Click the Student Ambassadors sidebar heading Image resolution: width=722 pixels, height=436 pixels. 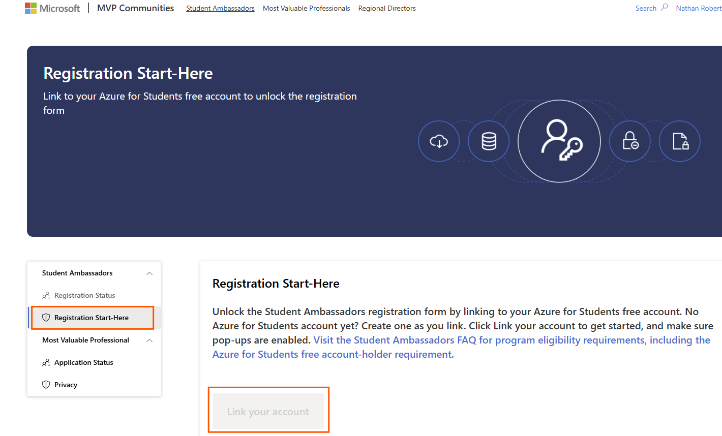point(77,273)
